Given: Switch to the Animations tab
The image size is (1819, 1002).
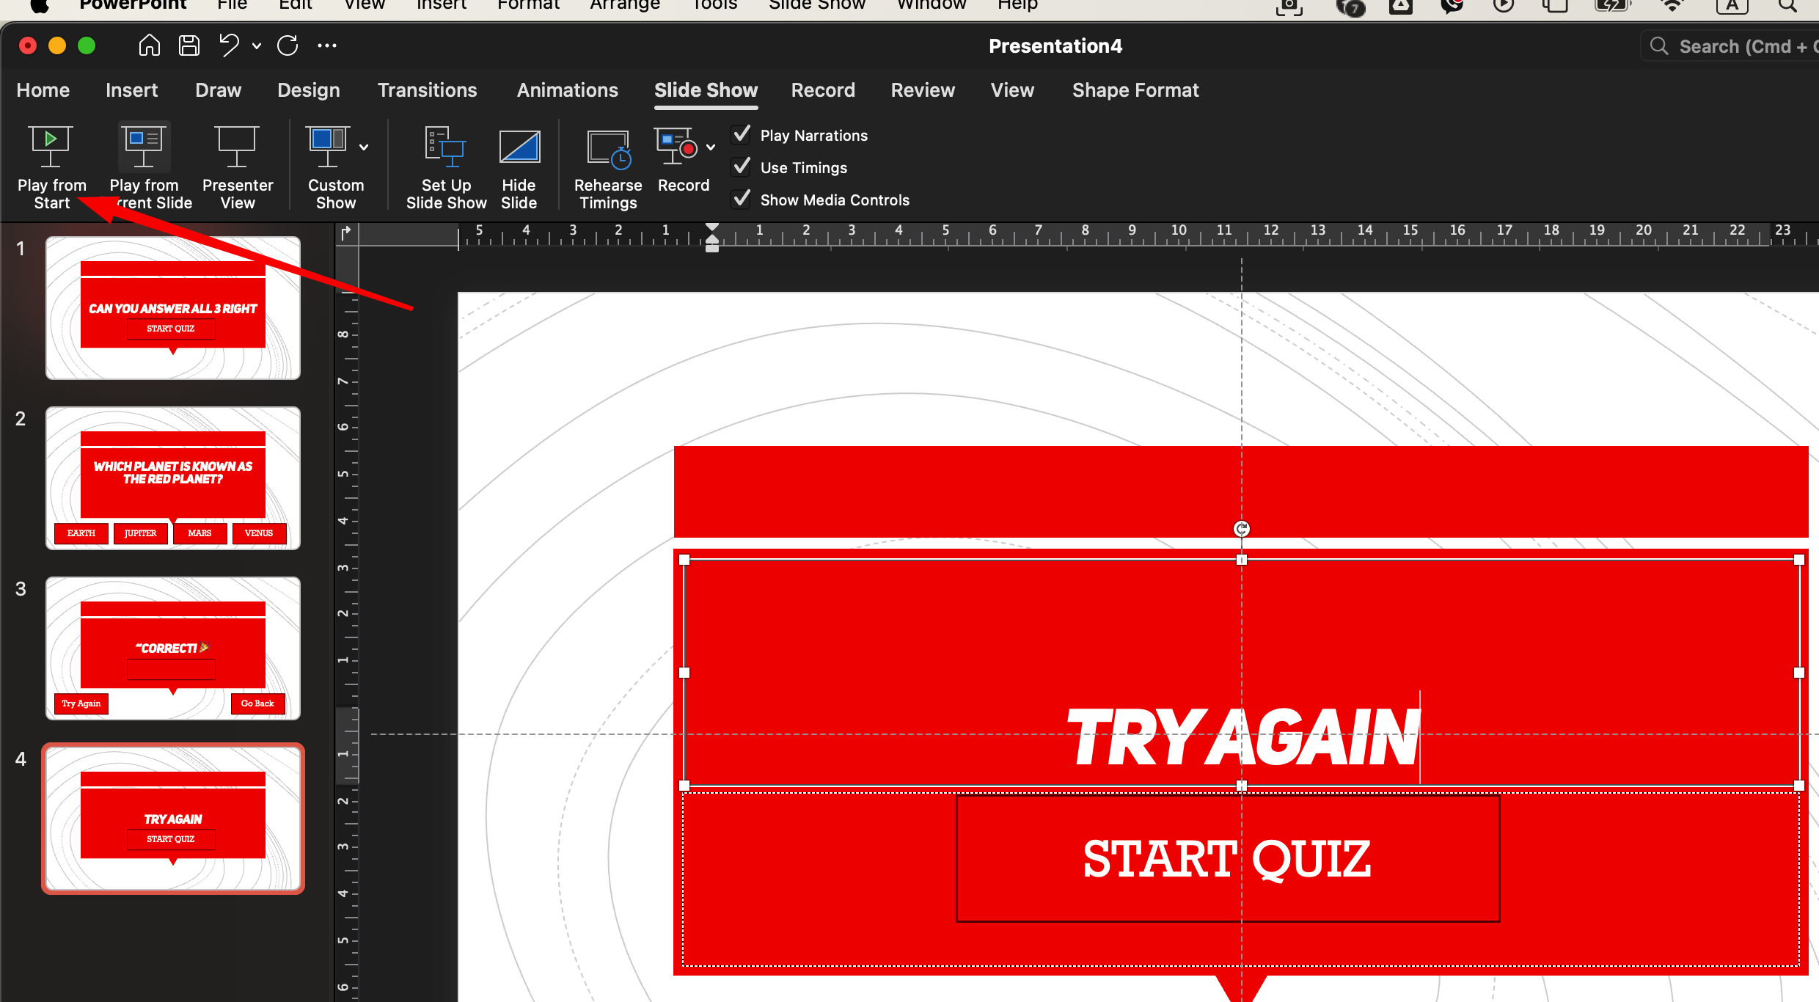Looking at the screenshot, I should pyautogui.click(x=568, y=90).
